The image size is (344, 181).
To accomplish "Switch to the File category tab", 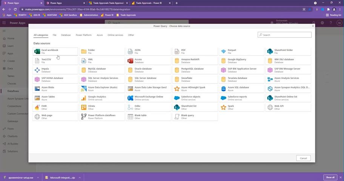I will pos(54,35).
